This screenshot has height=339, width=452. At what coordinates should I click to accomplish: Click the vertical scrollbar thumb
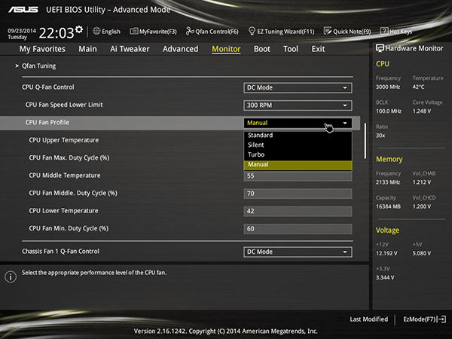(365, 141)
